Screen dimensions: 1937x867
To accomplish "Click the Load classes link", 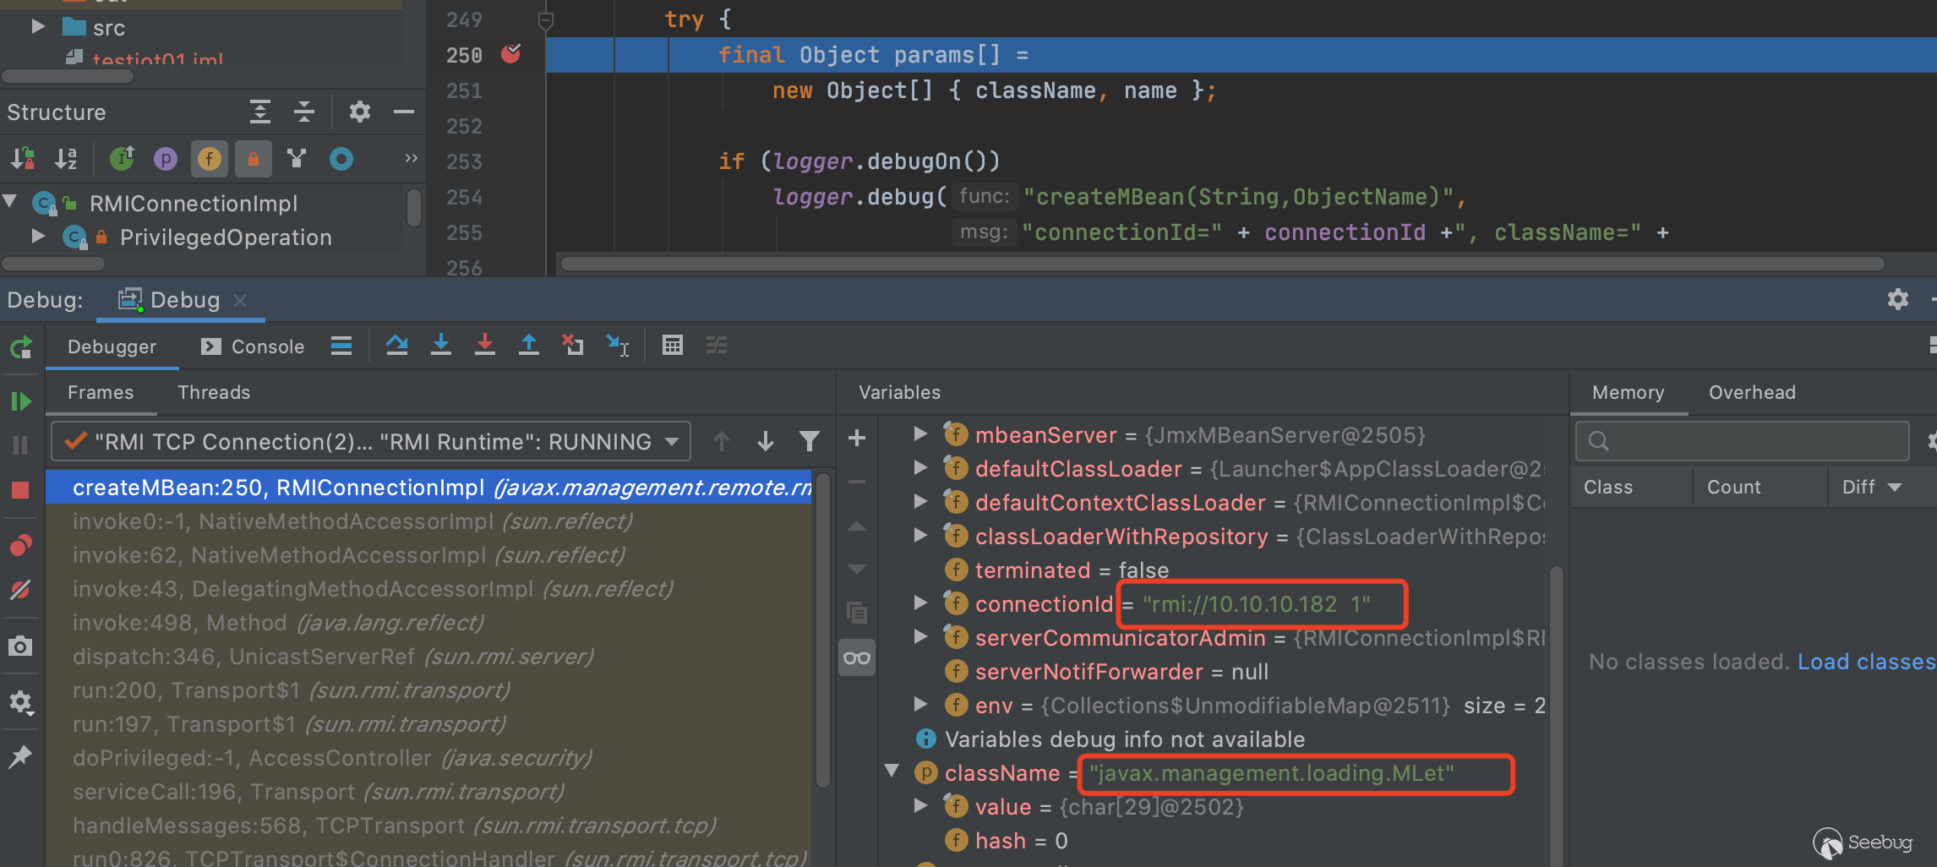I will coord(1865,662).
